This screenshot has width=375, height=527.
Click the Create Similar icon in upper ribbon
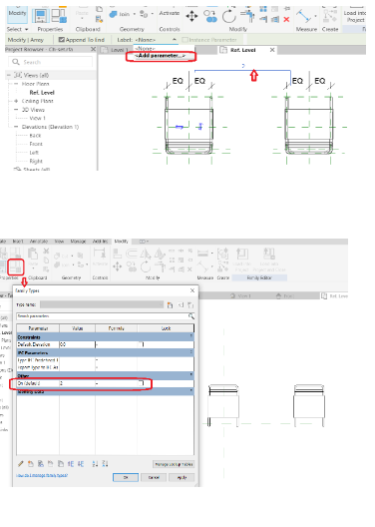point(330,16)
